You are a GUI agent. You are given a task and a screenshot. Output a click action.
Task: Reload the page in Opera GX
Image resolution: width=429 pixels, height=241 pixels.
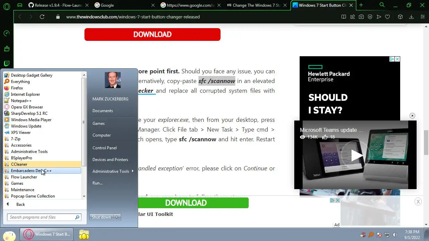click(42, 17)
